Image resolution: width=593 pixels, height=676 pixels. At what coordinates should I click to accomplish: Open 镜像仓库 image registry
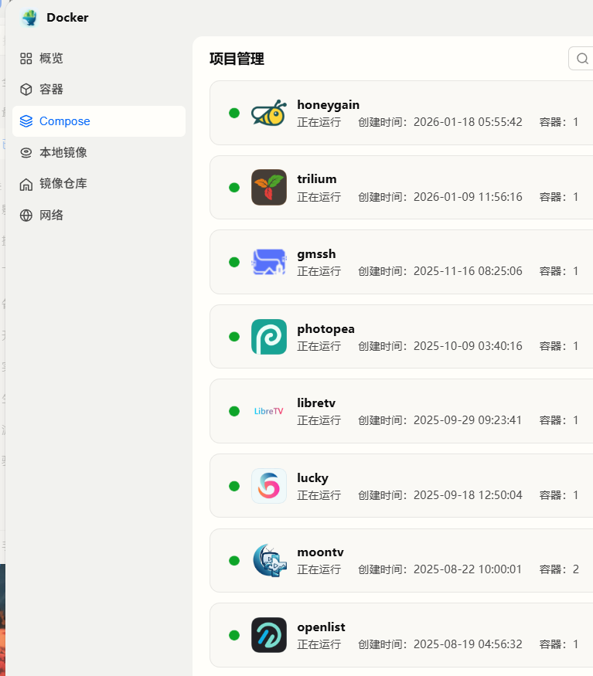coord(99,184)
